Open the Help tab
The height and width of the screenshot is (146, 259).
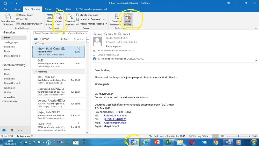[68, 9]
